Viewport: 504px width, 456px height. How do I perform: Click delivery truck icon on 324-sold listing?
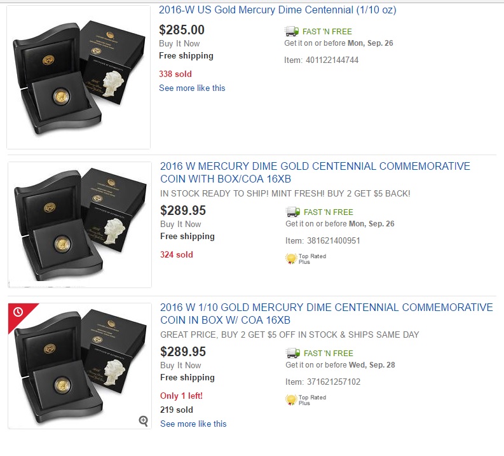293,212
